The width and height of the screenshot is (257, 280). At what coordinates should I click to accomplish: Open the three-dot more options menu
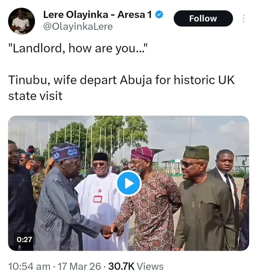[244, 19]
